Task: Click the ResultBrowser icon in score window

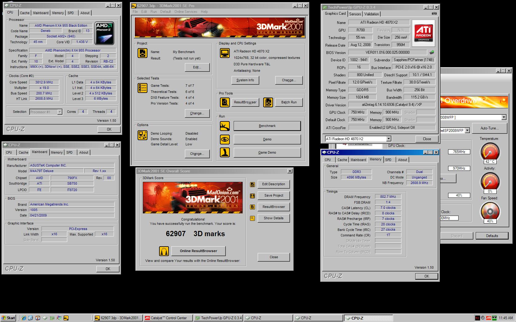Action: click(252, 207)
